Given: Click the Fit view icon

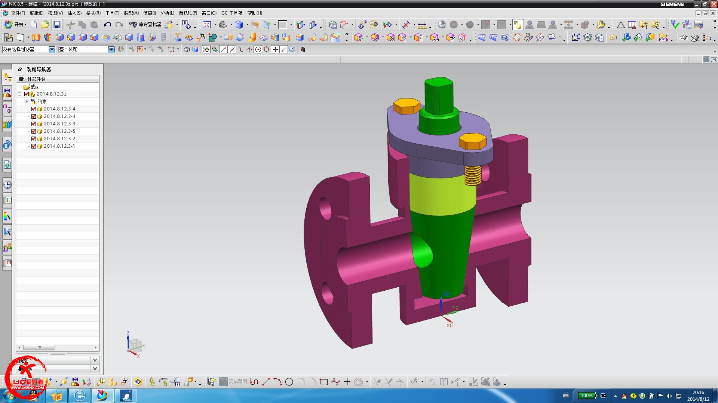Looking at the screenshot, I should click(x=206, y=25).
